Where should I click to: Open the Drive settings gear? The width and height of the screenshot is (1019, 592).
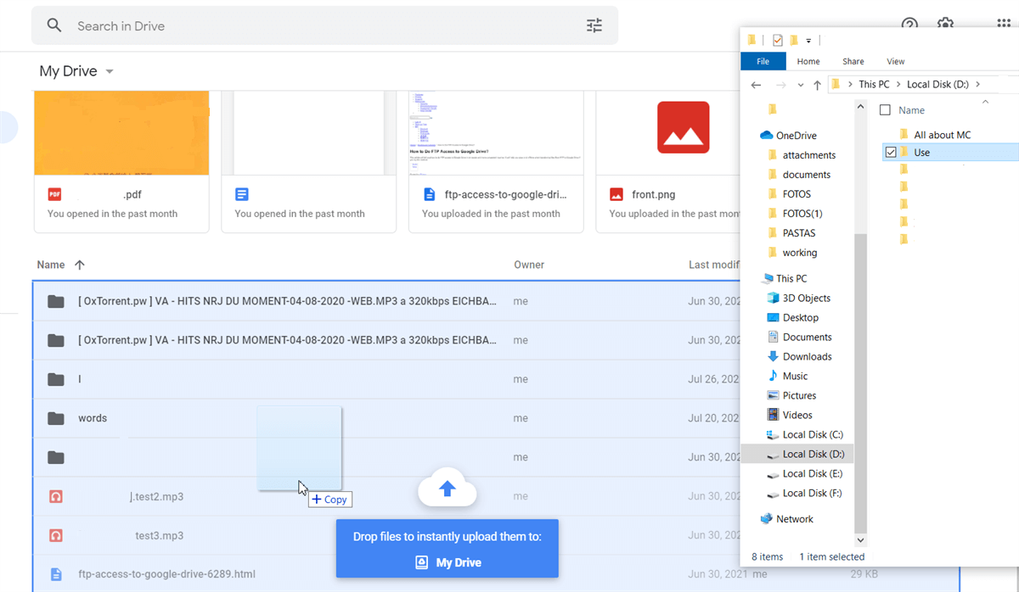[x=945, y=24]
